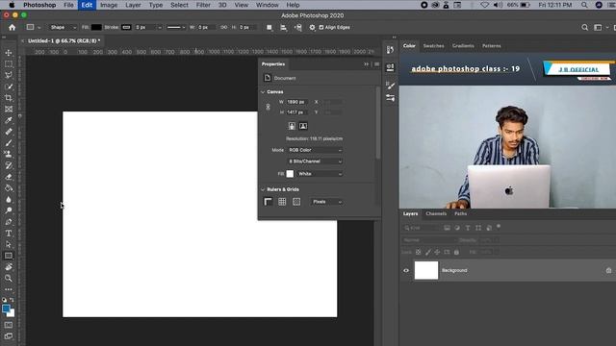This screenshot has width=616, height=346.
Task: Toggle lock transparent pixels
Action: pos(419,252)
